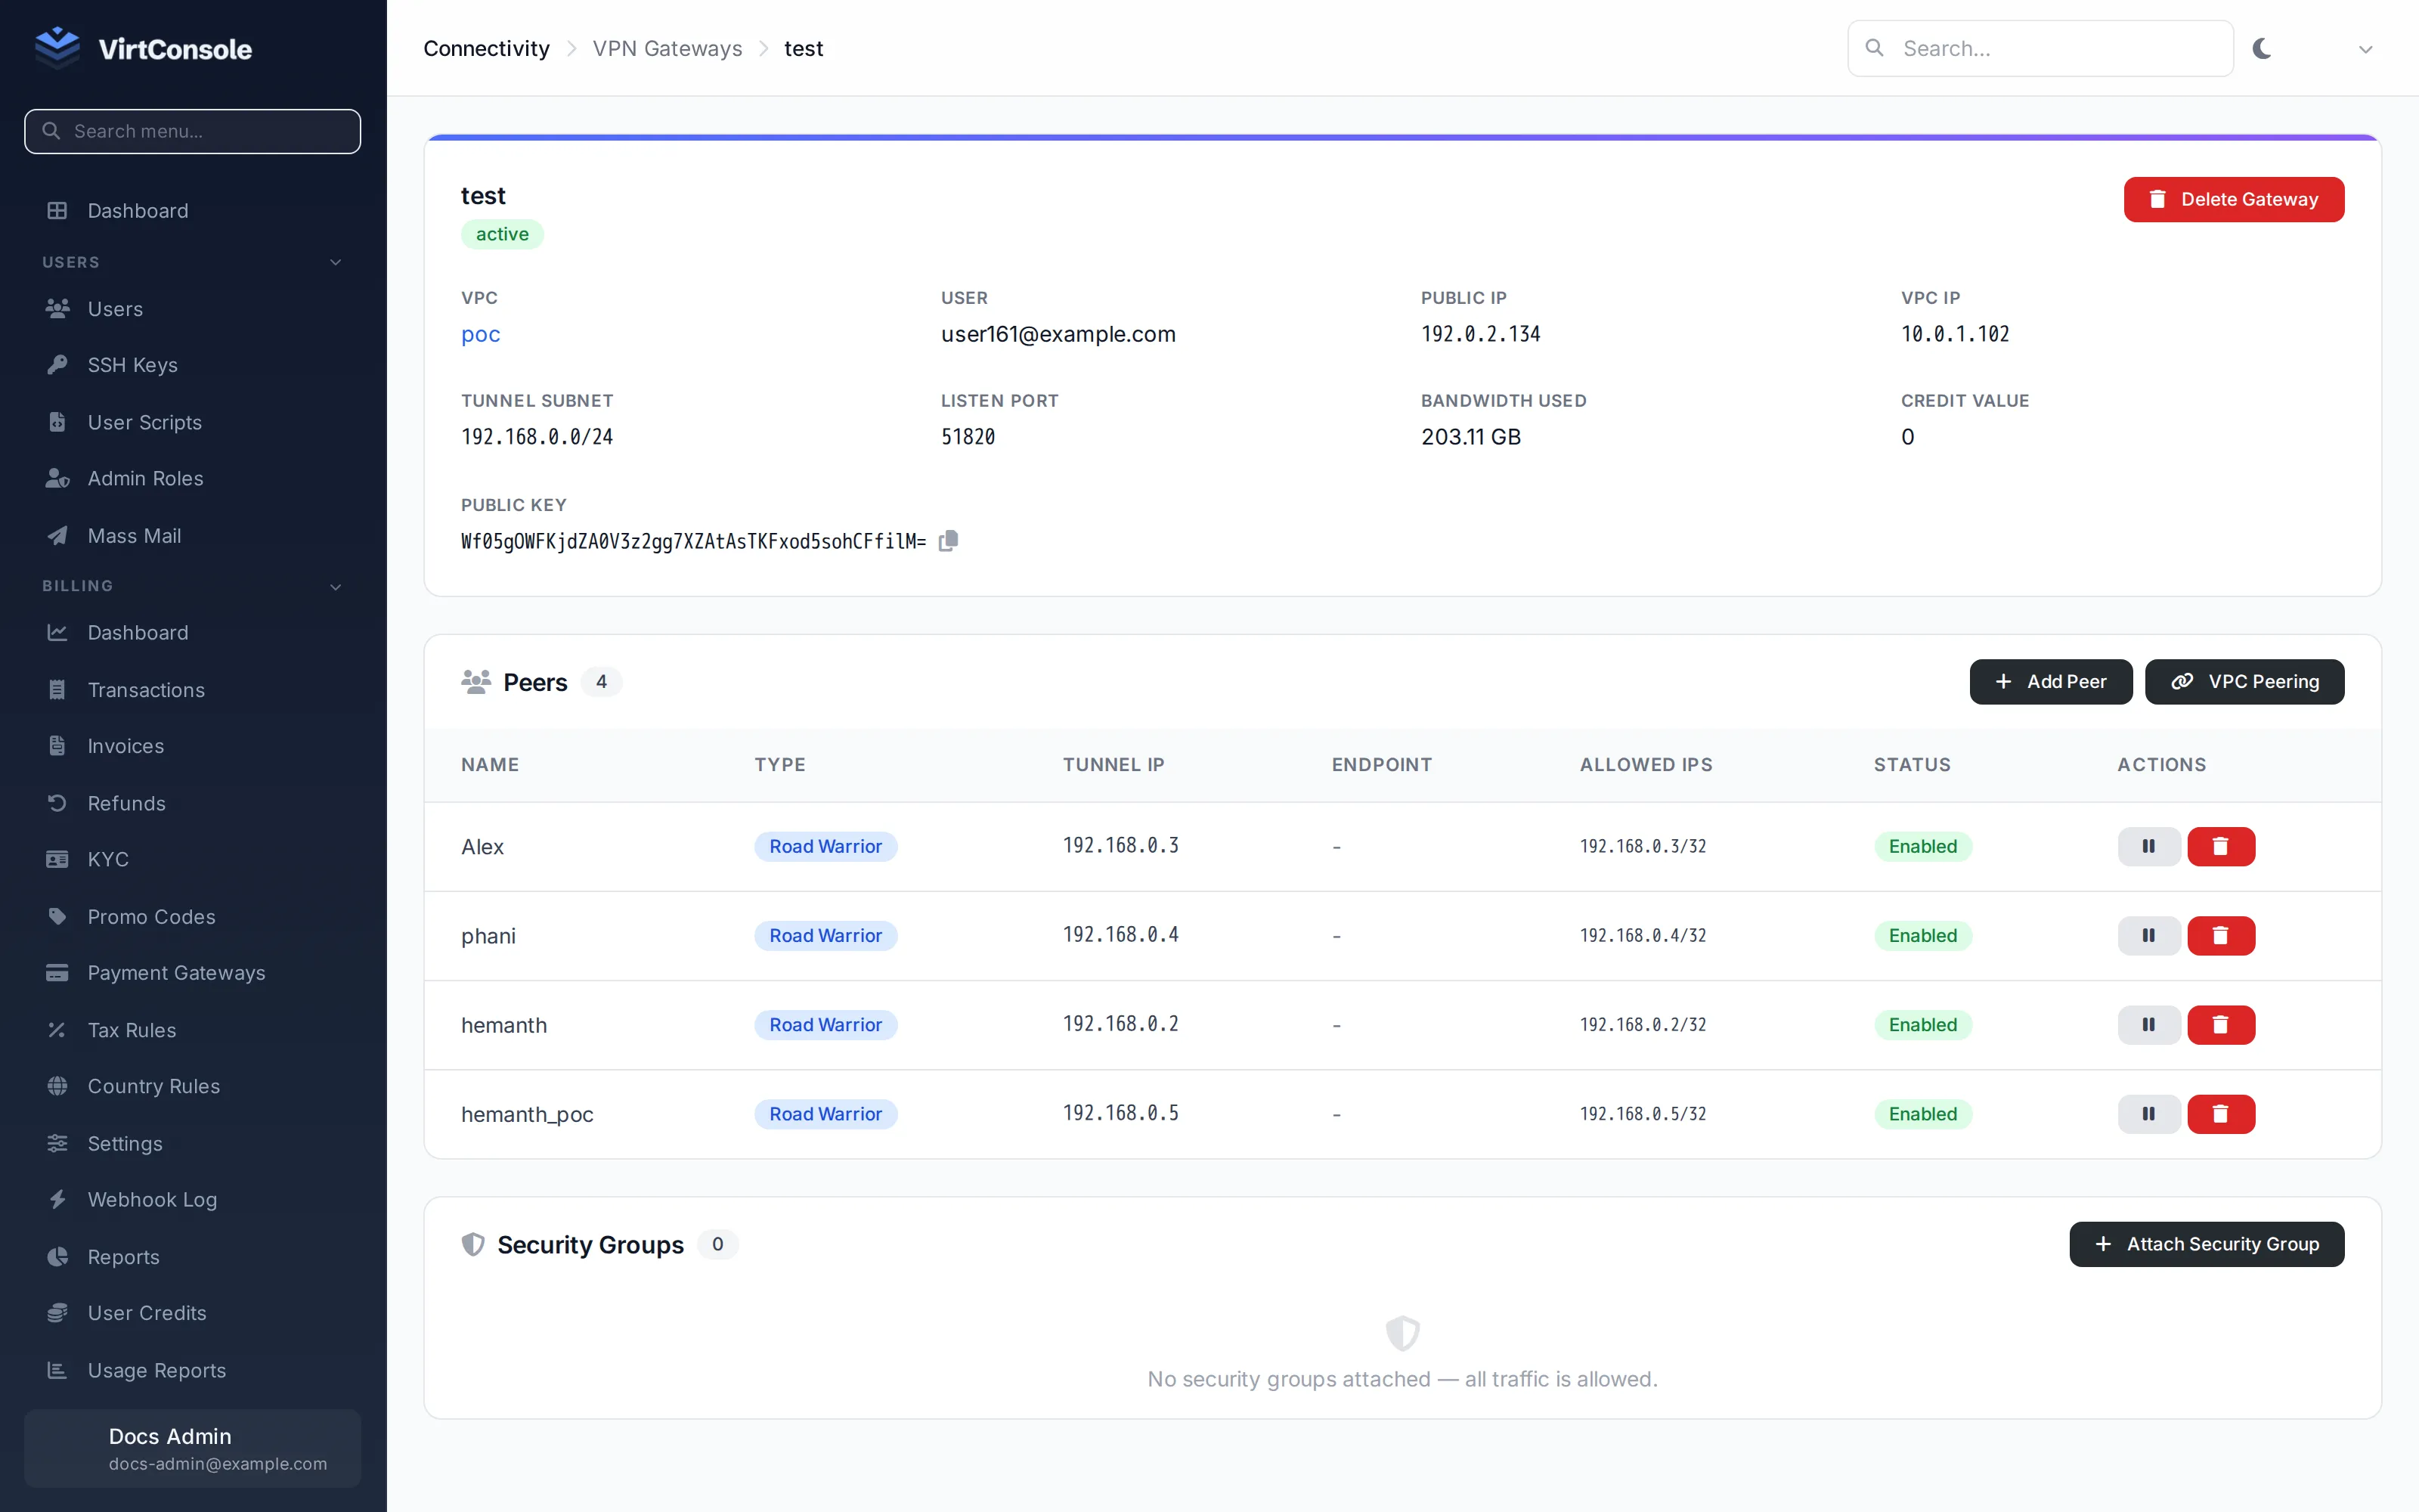Click Road Warrior badge in hemanth row
Screen dimensions: 2419x1512
(x=825, y=1024)
